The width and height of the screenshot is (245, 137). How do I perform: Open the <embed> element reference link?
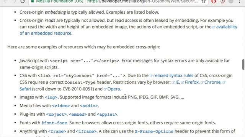point(78,114)
